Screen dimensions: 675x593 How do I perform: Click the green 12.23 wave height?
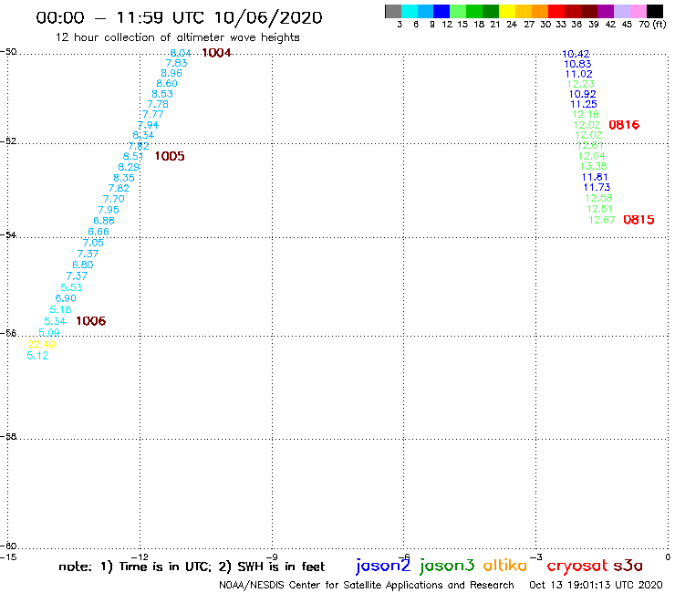coord(581,85)
